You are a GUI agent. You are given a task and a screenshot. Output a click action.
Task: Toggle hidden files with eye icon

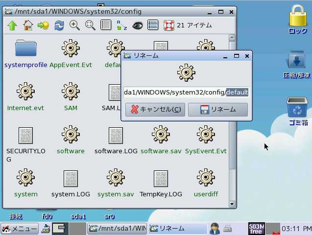tap(137, 25)
